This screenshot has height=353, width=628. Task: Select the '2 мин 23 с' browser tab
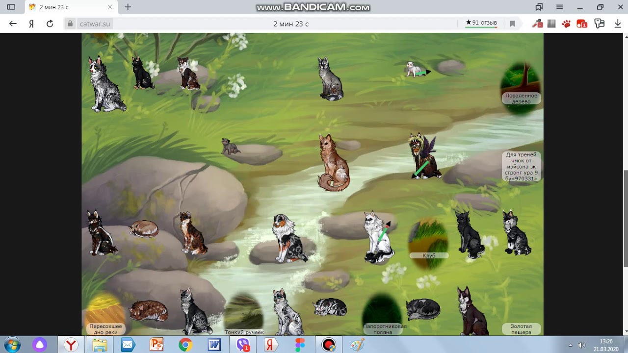click(x=71, y=7)
